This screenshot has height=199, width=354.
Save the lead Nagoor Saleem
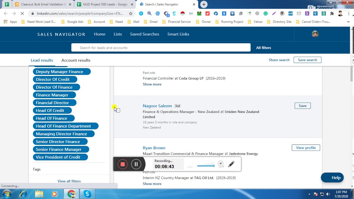303,106
